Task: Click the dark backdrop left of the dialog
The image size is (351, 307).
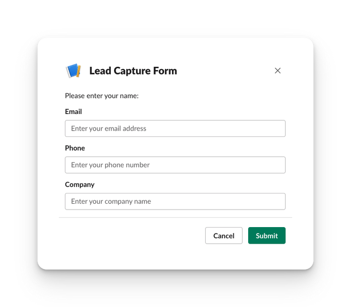Action: 18,153
